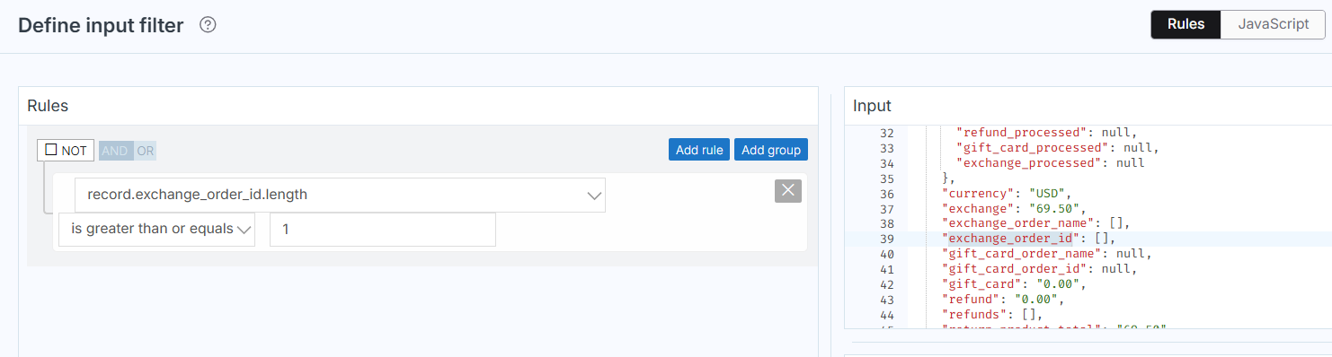
Task: Switch to the JavaScript tab
Action: click(1273, 24)
